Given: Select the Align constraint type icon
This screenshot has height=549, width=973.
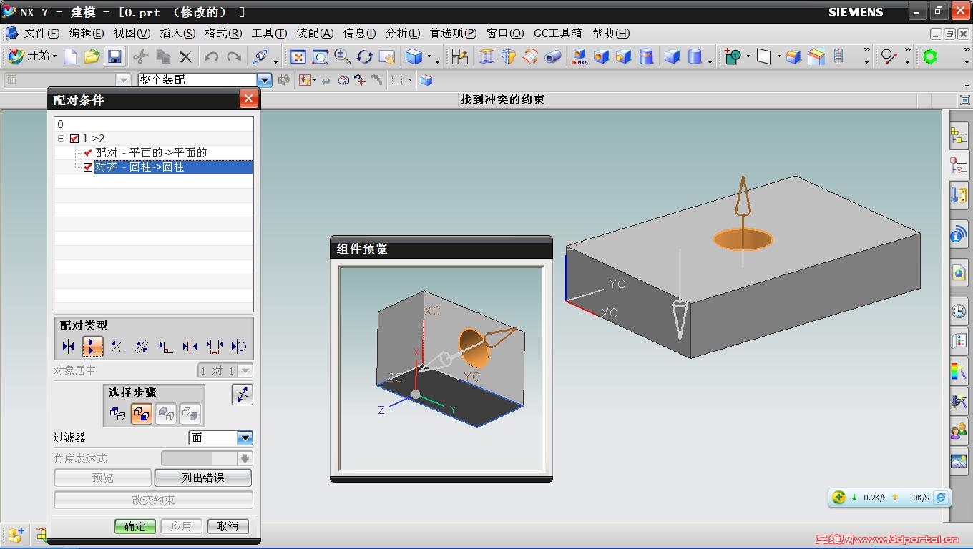Looking at the screenshot, I should (x=92, y=347).
